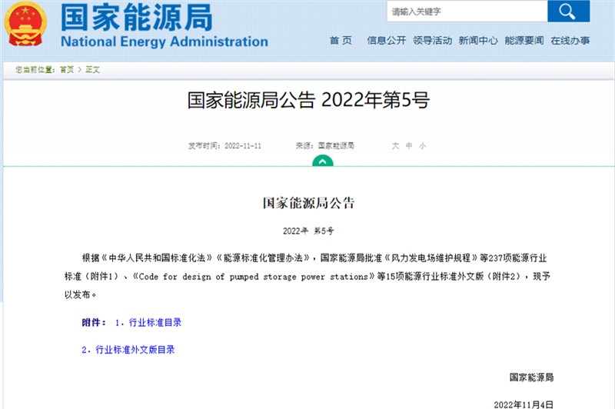The image size is (615, 409).
Task: Go to 领导活动 in the navigation bar
Action: (x=432, y=41)
